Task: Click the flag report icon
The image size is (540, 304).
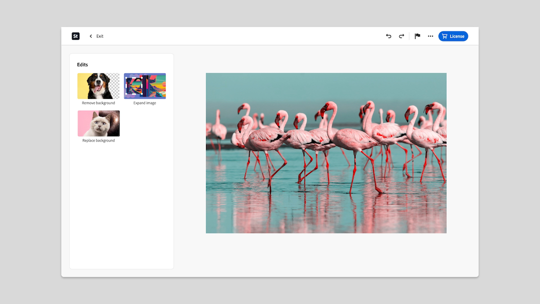Action: click(417, 36)
